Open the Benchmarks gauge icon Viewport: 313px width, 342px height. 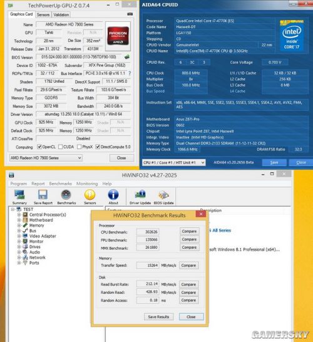[x=66, y=195]
